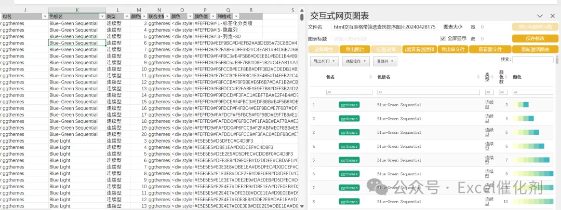Screen dimensions: 561x210
Task: Select column header R in spreadsheet
Action: coord(251,10)
